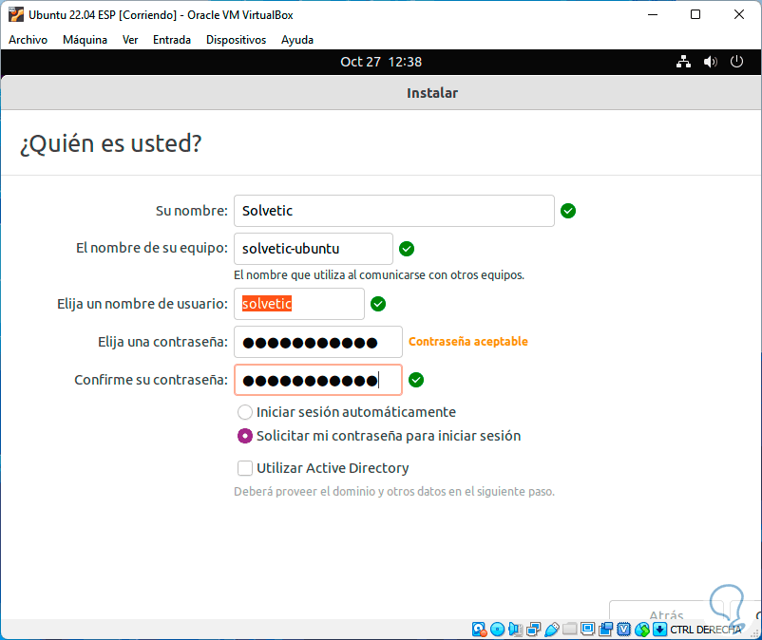Image resolution: width=762 pixels, height=640 pixels.
Task: Click the Elija una contraseña password field
Action: 318,342
